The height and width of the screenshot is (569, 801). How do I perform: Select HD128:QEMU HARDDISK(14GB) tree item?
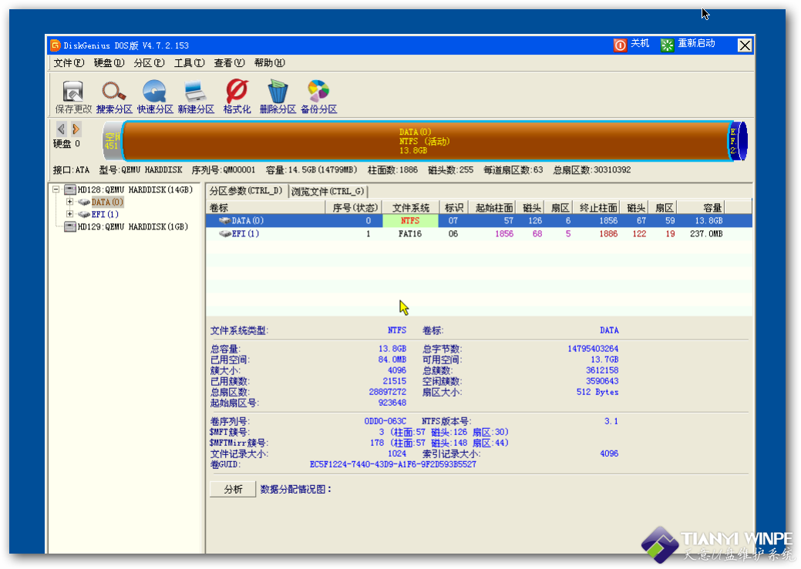135,190
